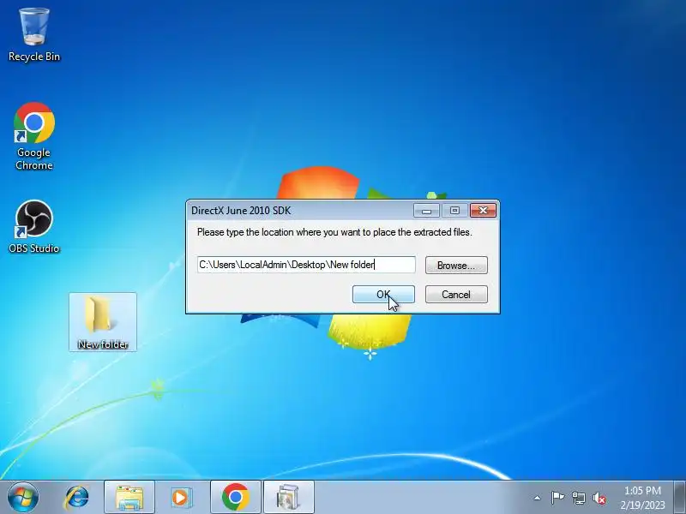This screenshot has height=514, width=686.
Task: Open the network status tray icon
Action: 578,498
